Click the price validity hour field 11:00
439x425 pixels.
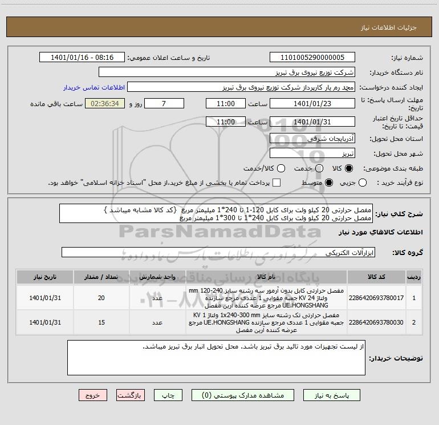(x=226, y=122)
